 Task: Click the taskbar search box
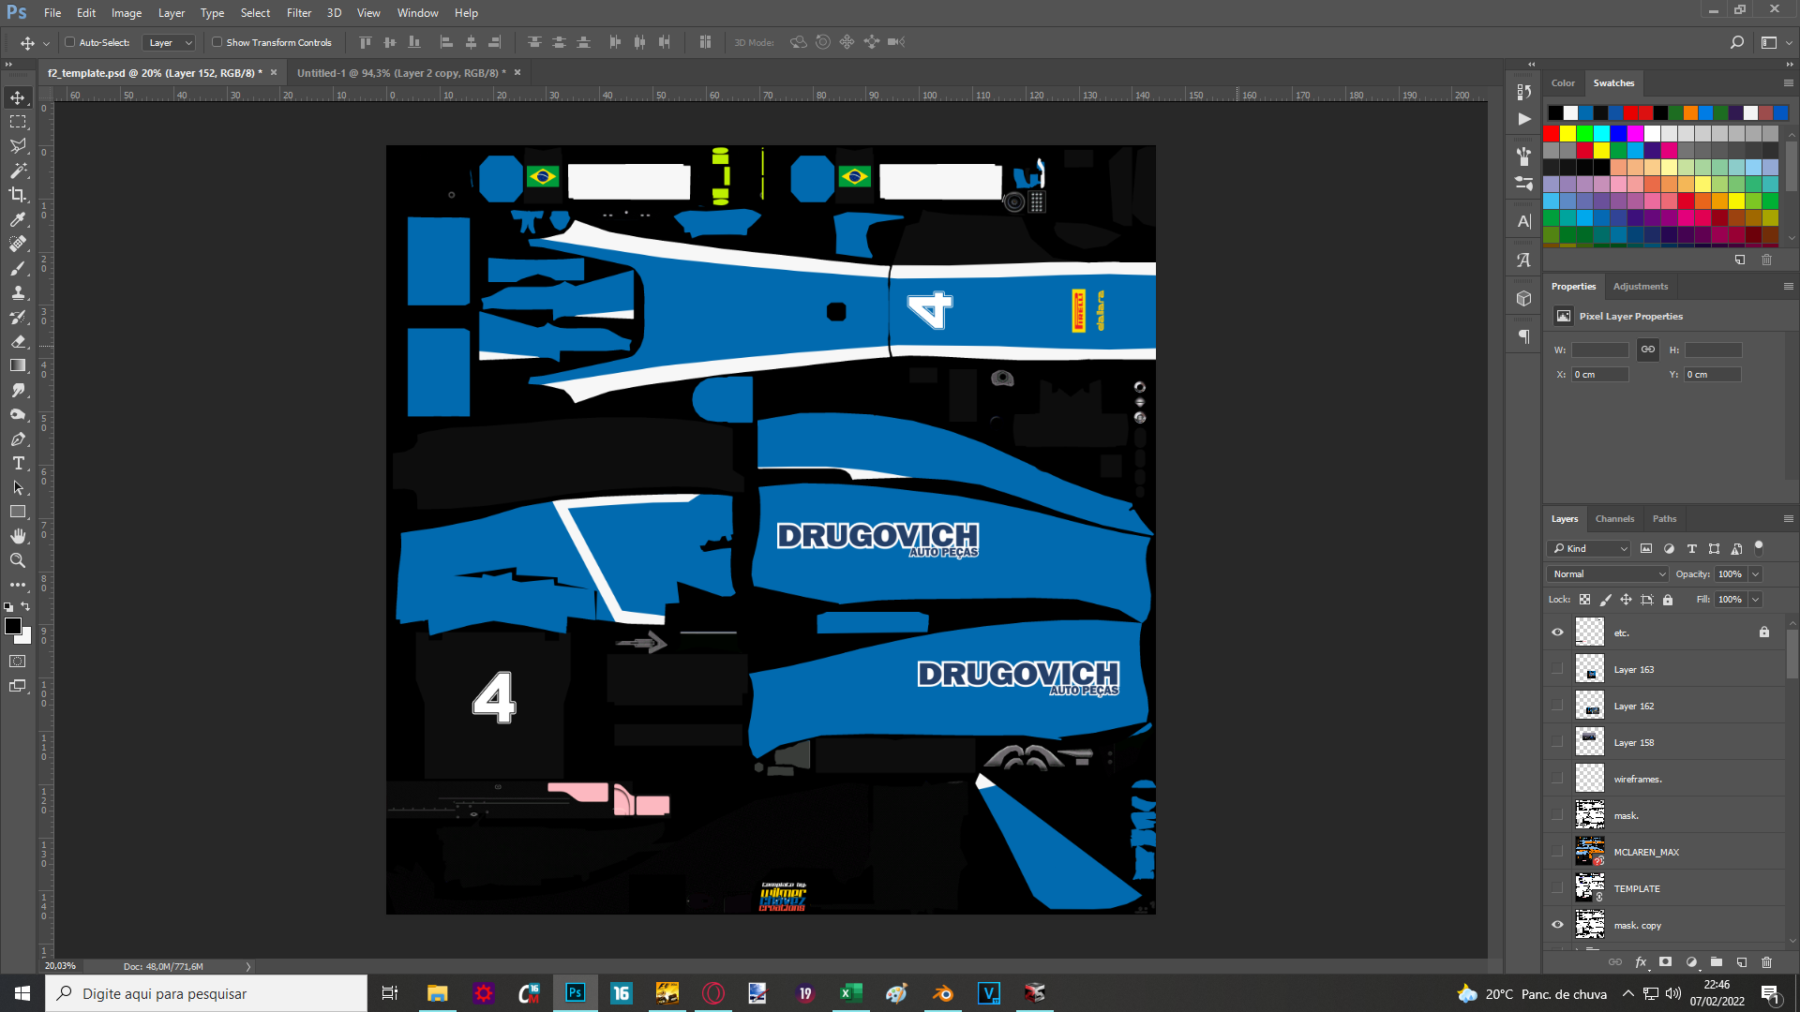(x=206, y=993)
